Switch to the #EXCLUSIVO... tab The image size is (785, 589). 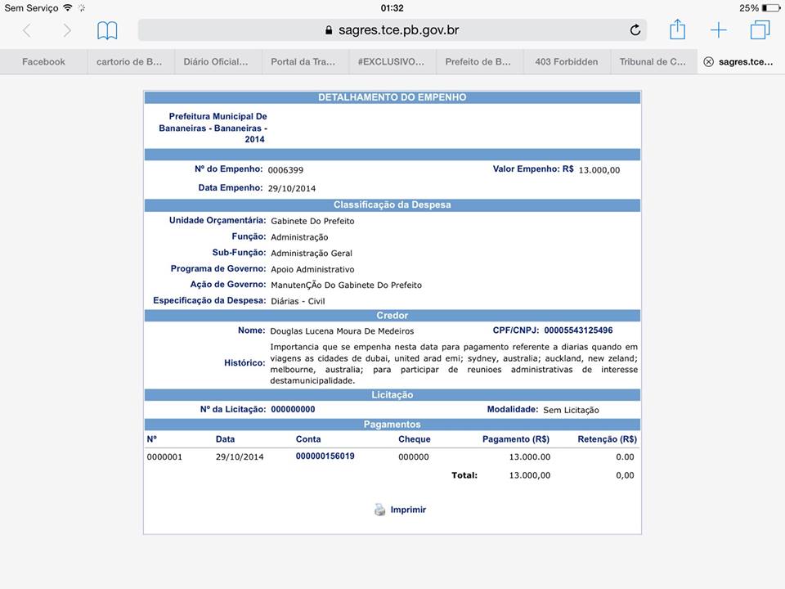point(392,61)
